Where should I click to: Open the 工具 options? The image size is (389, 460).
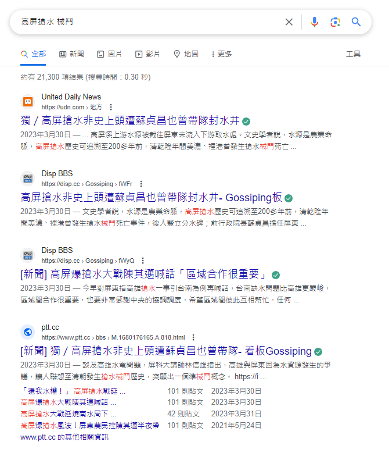(x=353, y=54)
